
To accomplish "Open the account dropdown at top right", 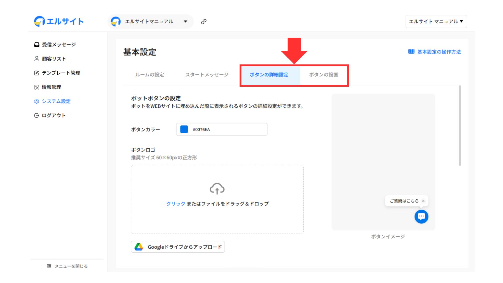I will point(436,21).
